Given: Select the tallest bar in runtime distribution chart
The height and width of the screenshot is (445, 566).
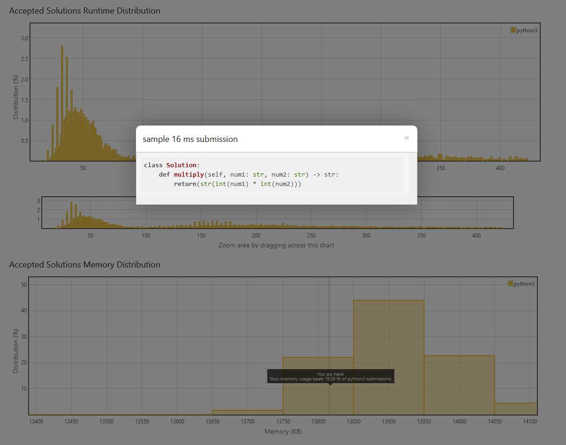Looking at the screenshot, I should pyautogui.click(x=62, y=103).
